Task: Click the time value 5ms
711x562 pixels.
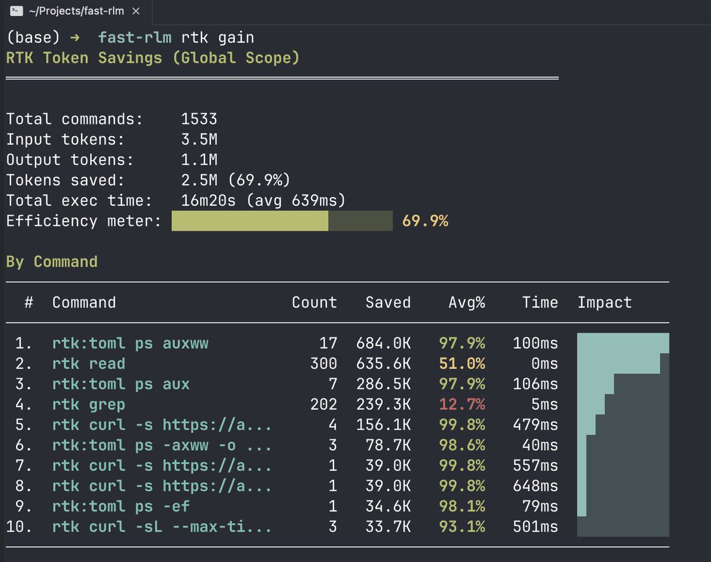Action: [x=545, y=404]
